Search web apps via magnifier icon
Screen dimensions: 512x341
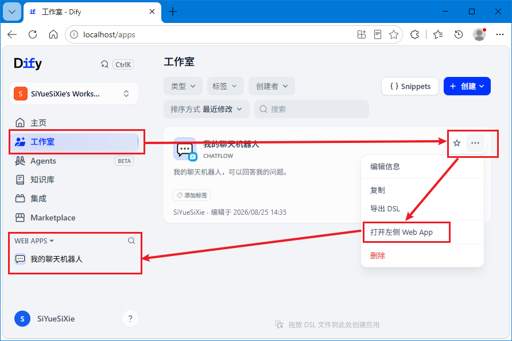point(131,241)
